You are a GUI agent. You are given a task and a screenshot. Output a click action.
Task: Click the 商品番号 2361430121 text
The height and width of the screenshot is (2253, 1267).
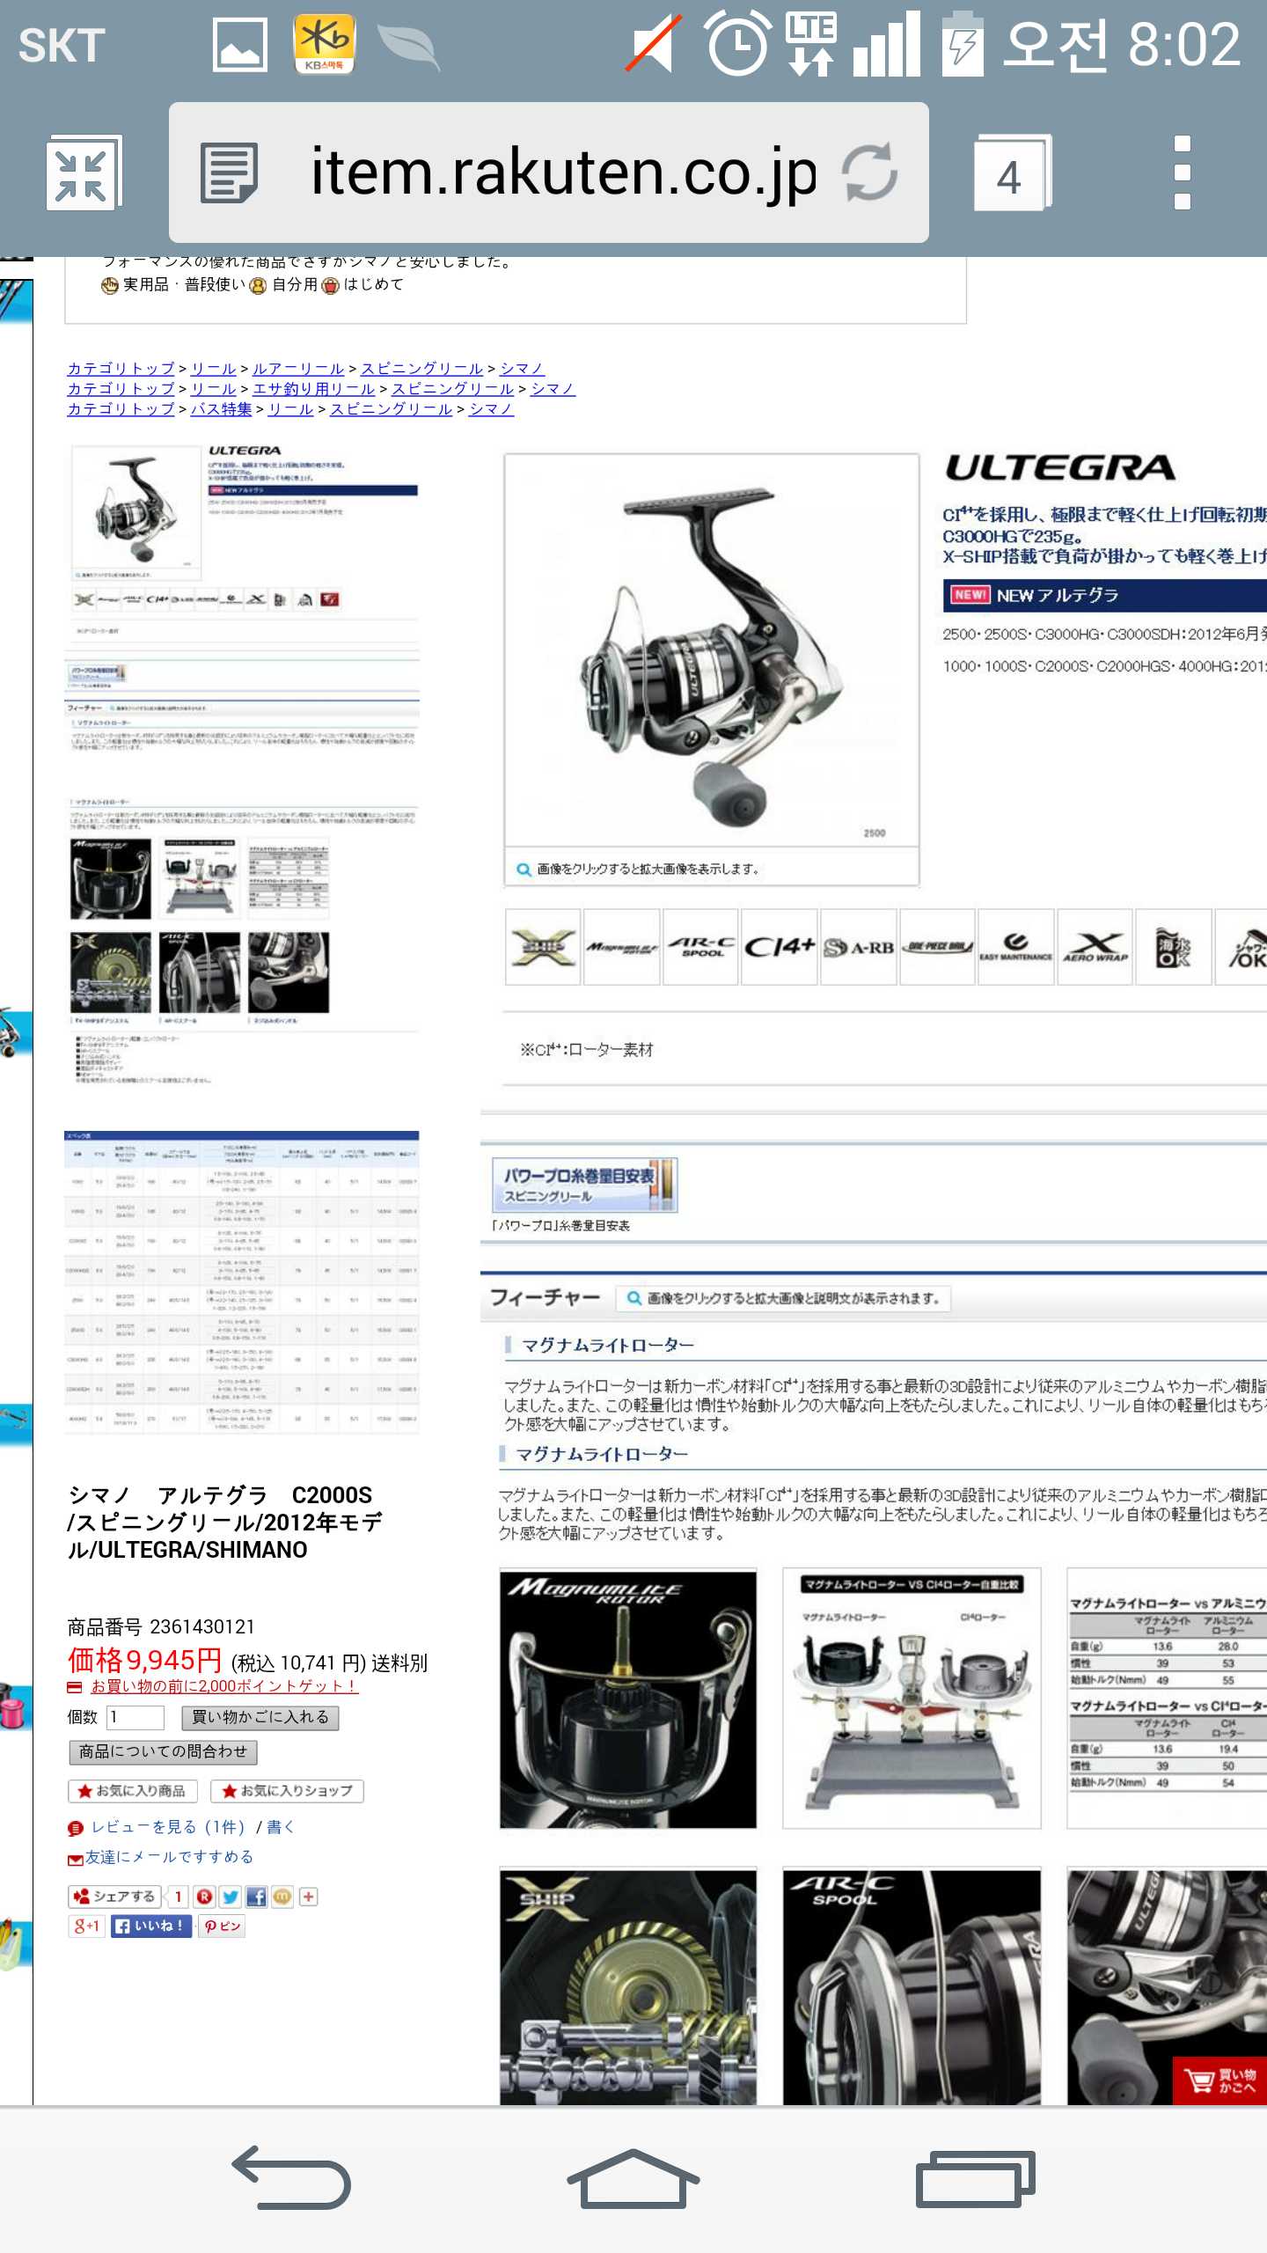click(x=161, y=1626)
